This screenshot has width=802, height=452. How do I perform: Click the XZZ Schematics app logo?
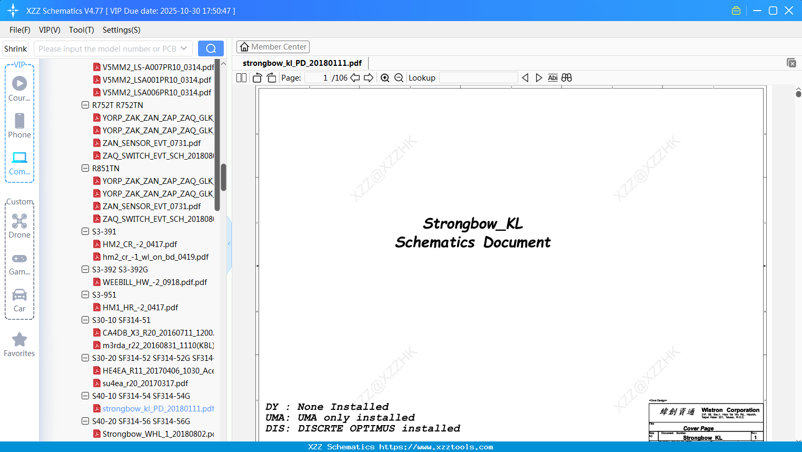[x=13, y=11]
